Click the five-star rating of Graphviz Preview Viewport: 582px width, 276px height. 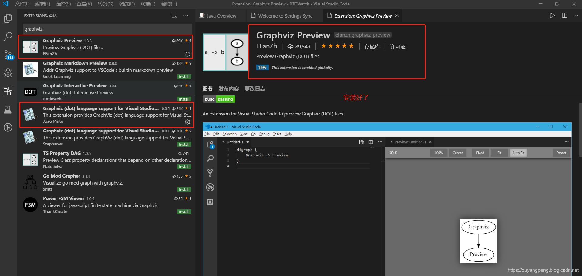[338, 46]
